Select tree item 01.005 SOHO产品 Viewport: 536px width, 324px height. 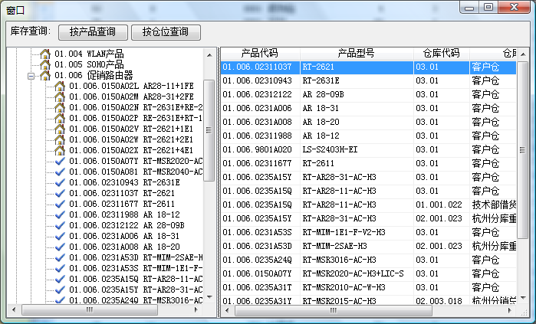89,64
